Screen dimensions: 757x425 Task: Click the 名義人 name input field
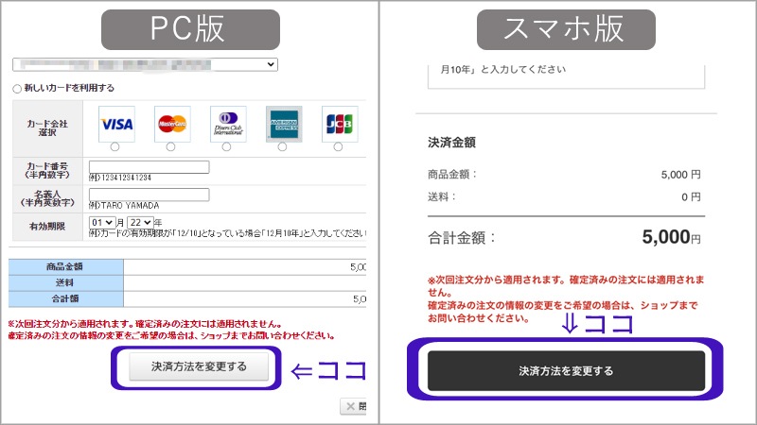pos(148,195)
